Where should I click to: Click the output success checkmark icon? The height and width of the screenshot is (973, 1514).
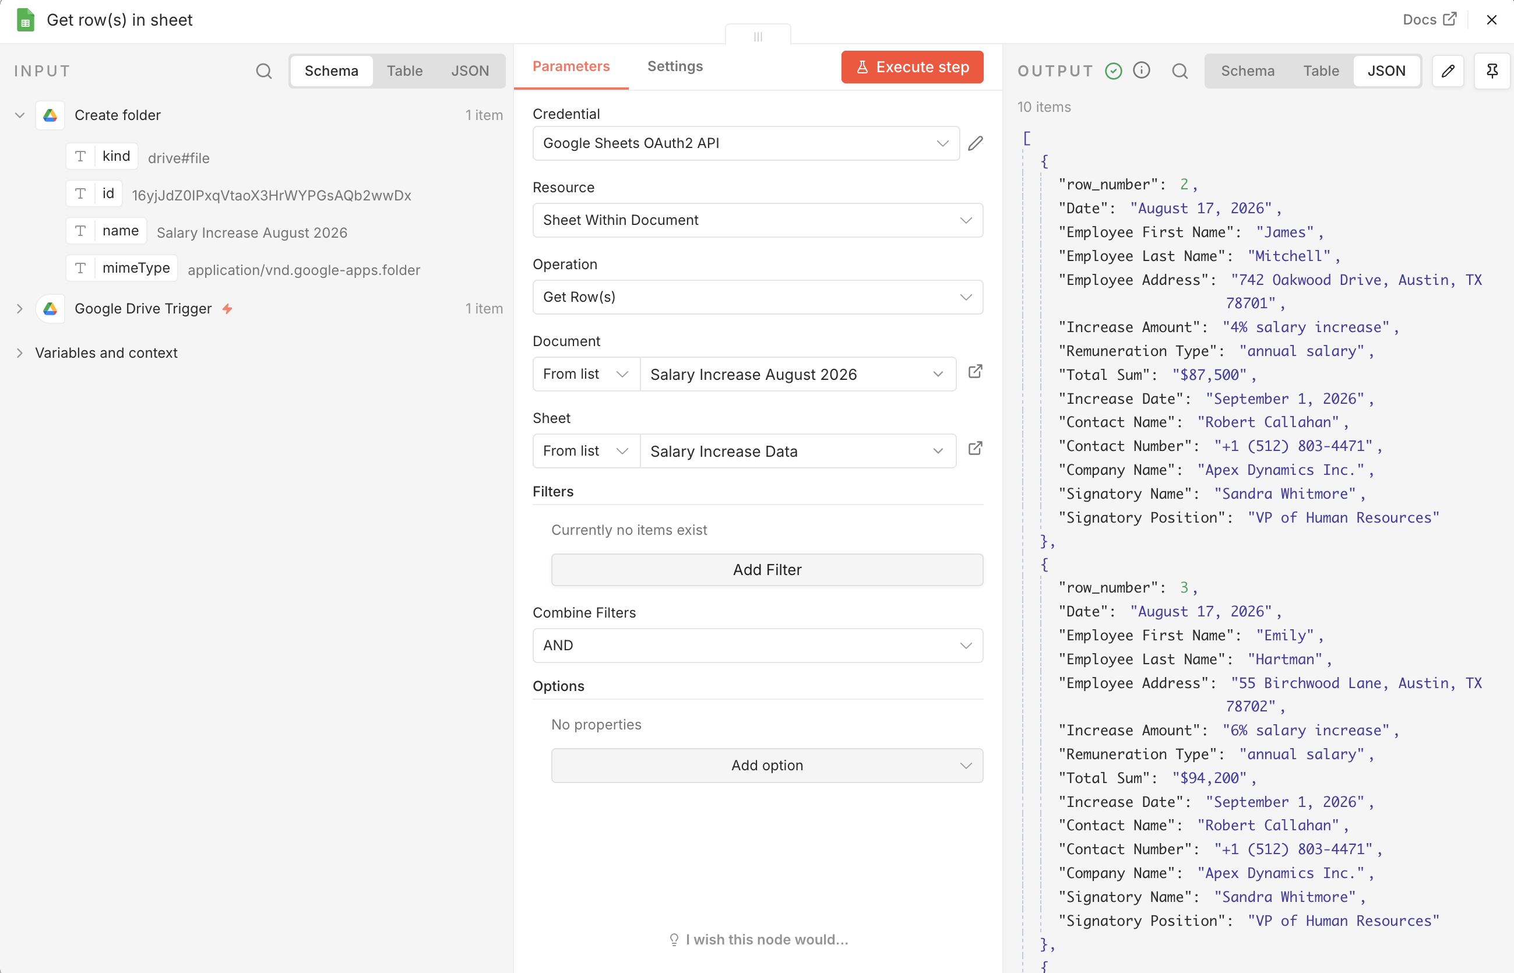(1114, 70)
